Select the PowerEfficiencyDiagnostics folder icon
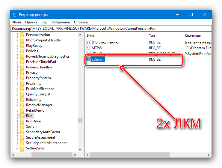The image size is (222, 168). tap(22, 56)
